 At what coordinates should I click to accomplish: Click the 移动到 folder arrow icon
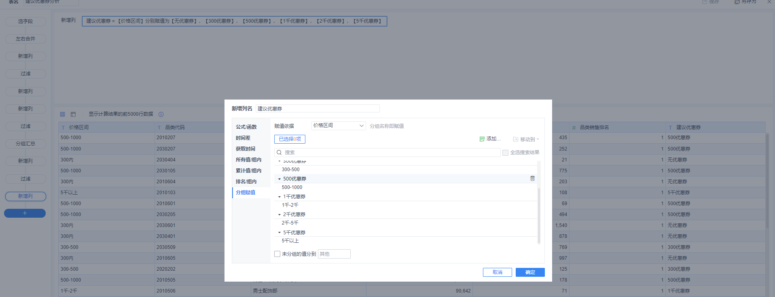[515, 139]
